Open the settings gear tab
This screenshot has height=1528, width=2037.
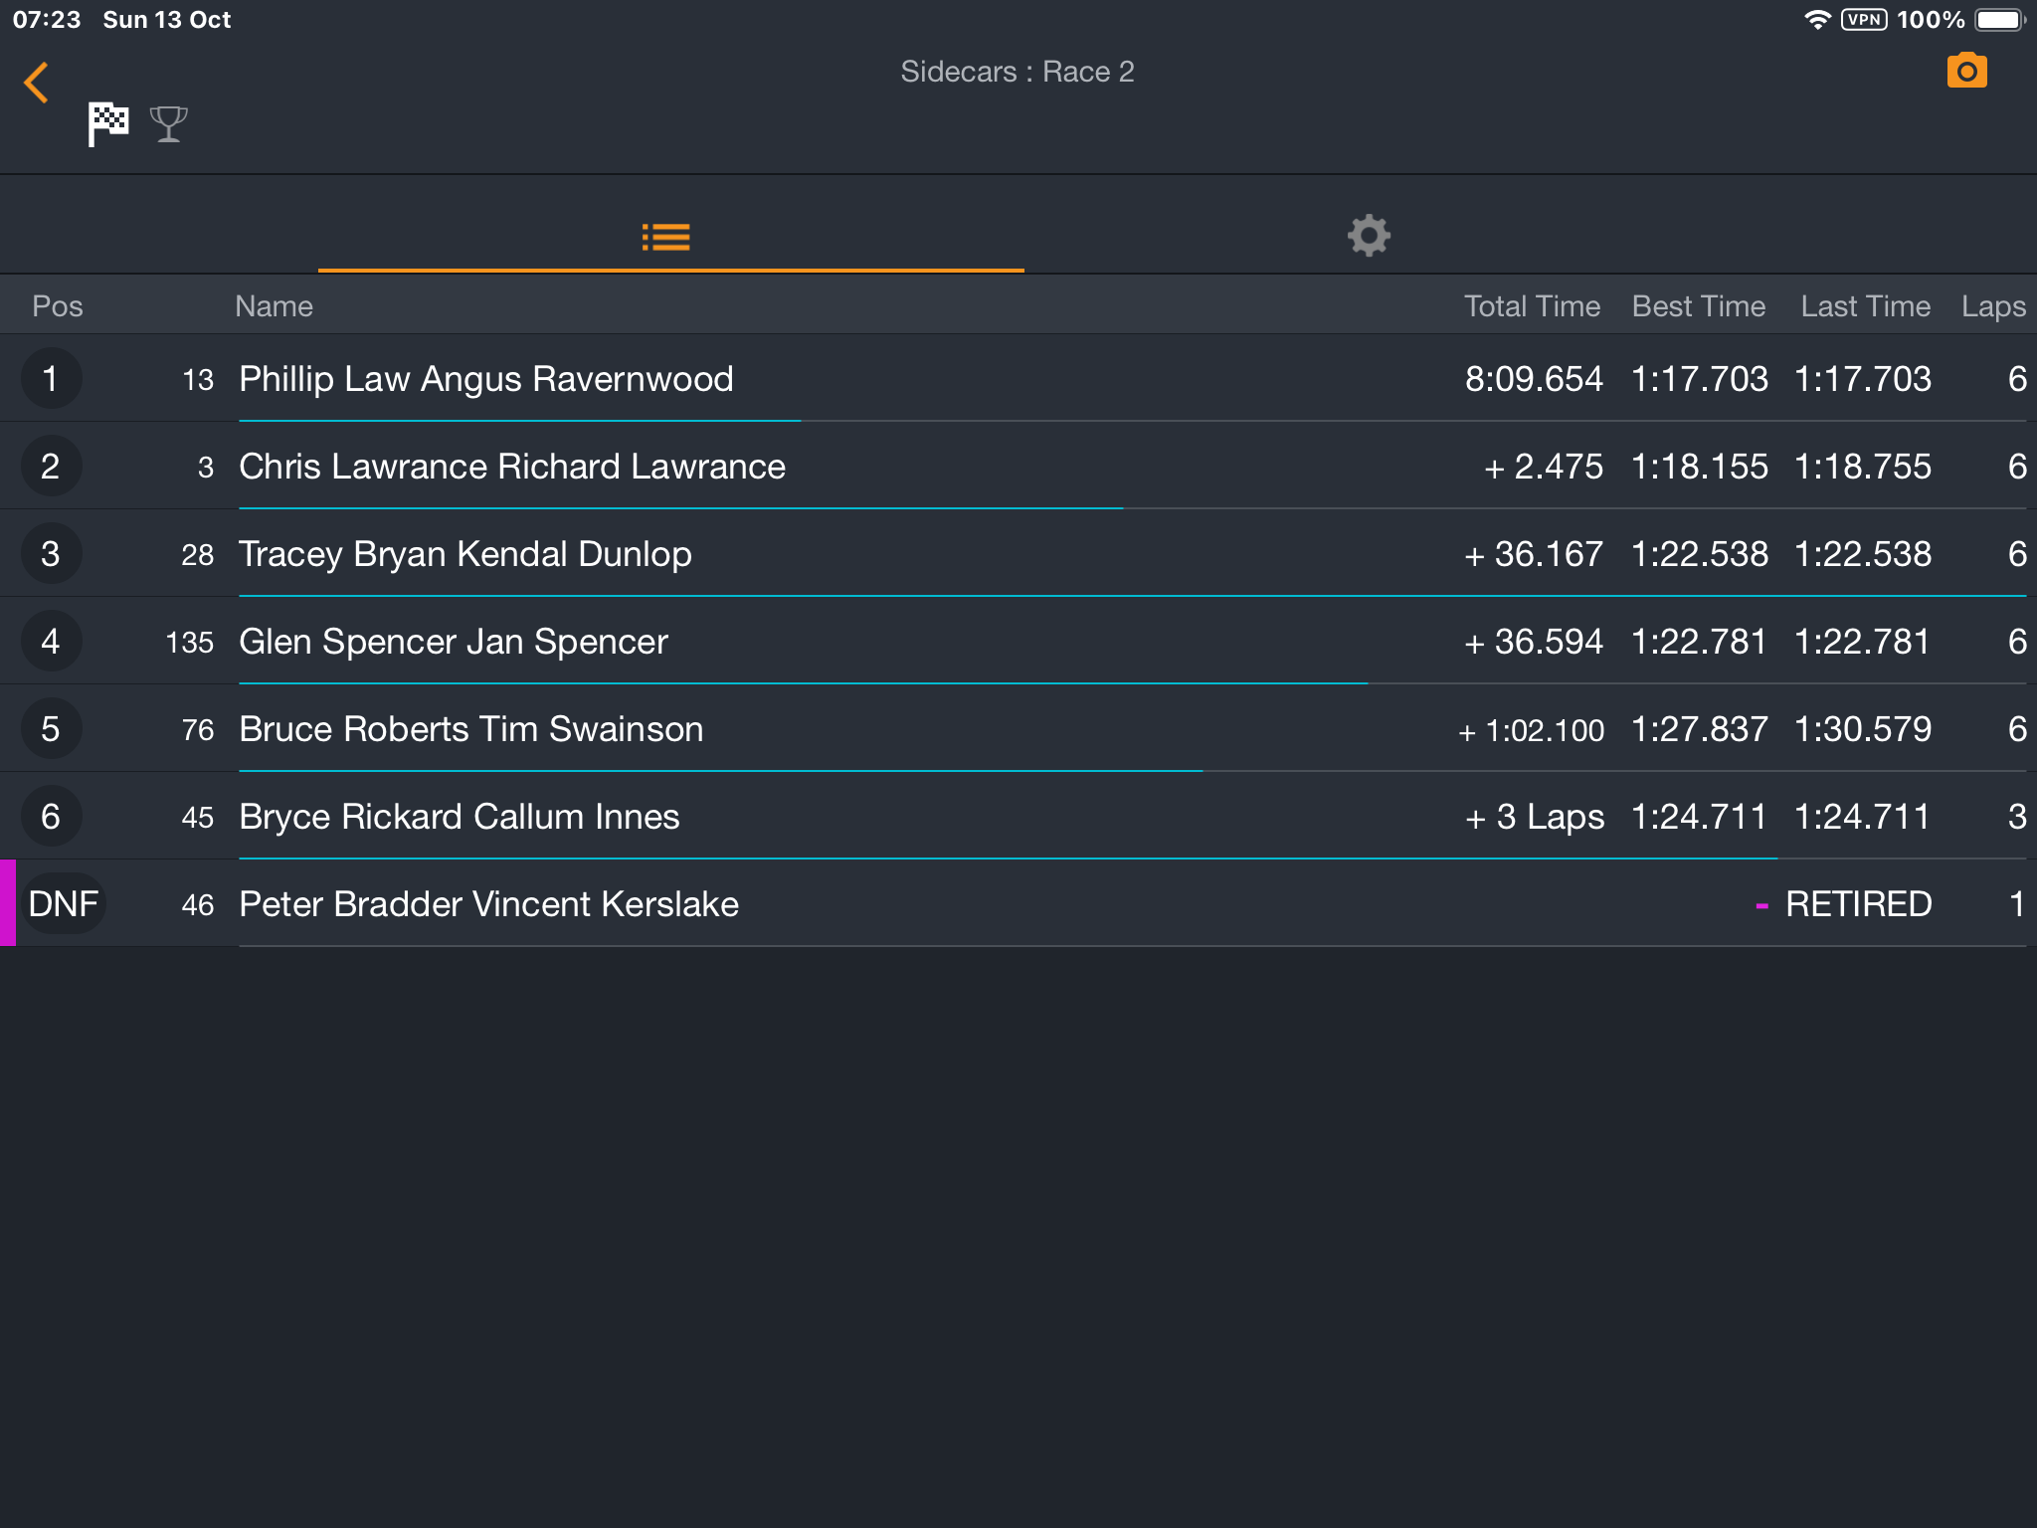[1369, 236]
